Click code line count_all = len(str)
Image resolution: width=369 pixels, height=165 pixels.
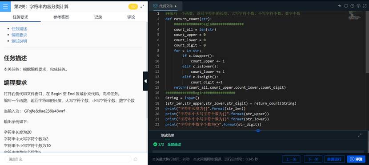pos(195,30)
